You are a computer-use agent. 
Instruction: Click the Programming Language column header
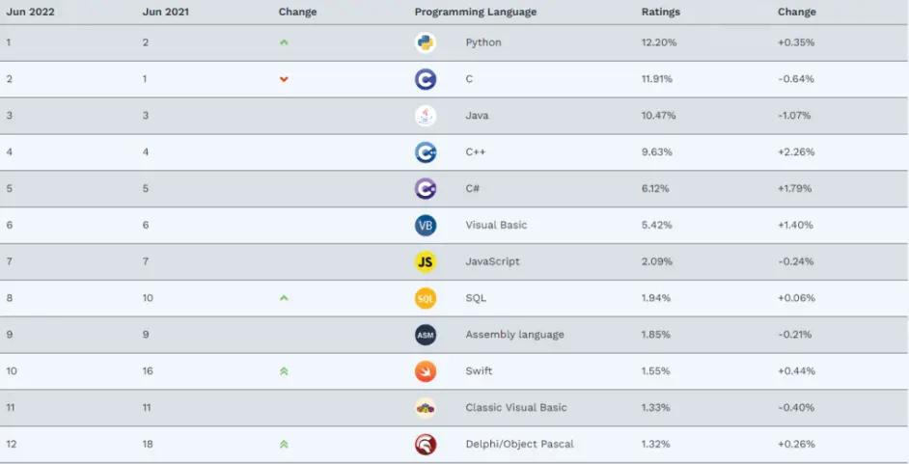[475, 12]
